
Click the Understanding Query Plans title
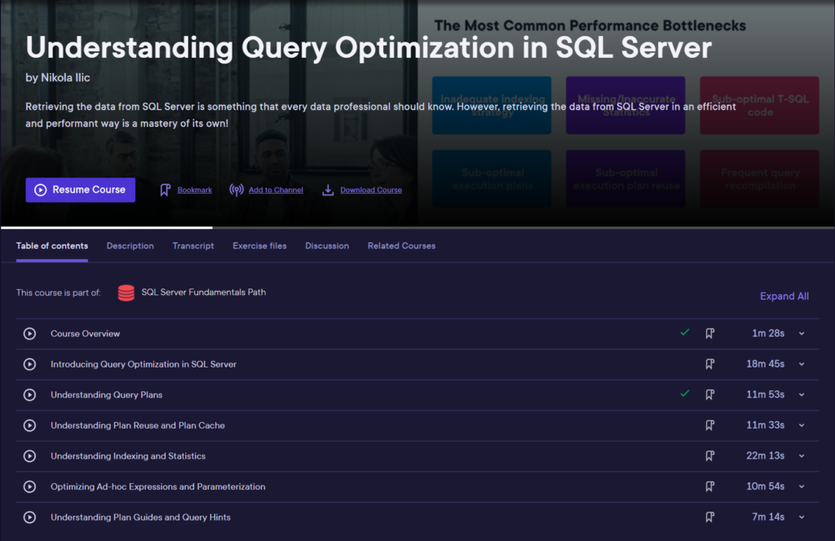click(x=107, y=394)
